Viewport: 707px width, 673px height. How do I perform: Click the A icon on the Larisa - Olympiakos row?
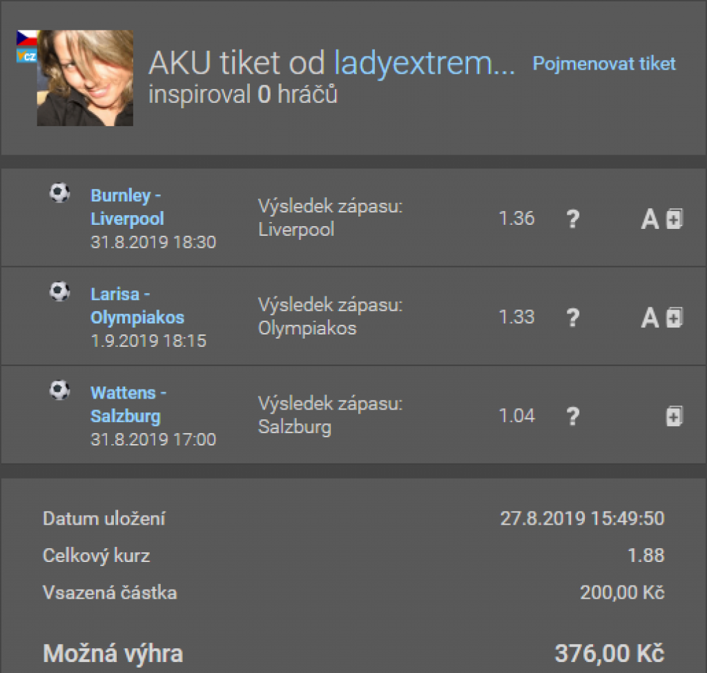coord(650,318)
